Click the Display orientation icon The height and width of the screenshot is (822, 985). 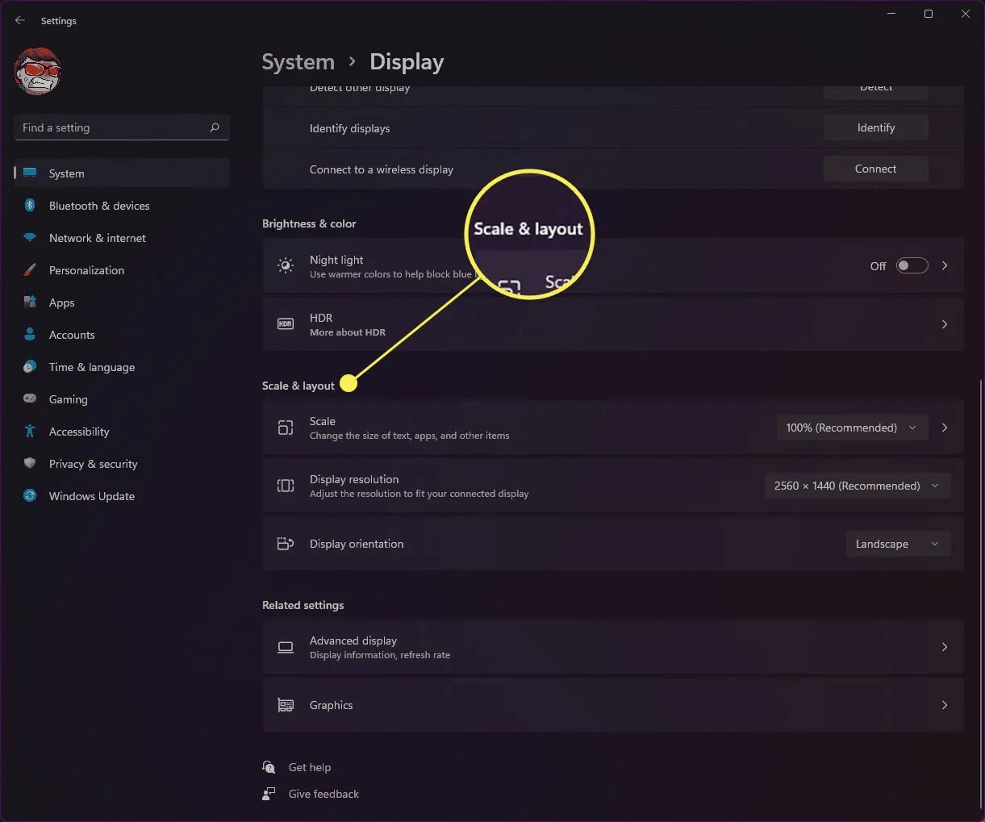[x=286, y=544]
